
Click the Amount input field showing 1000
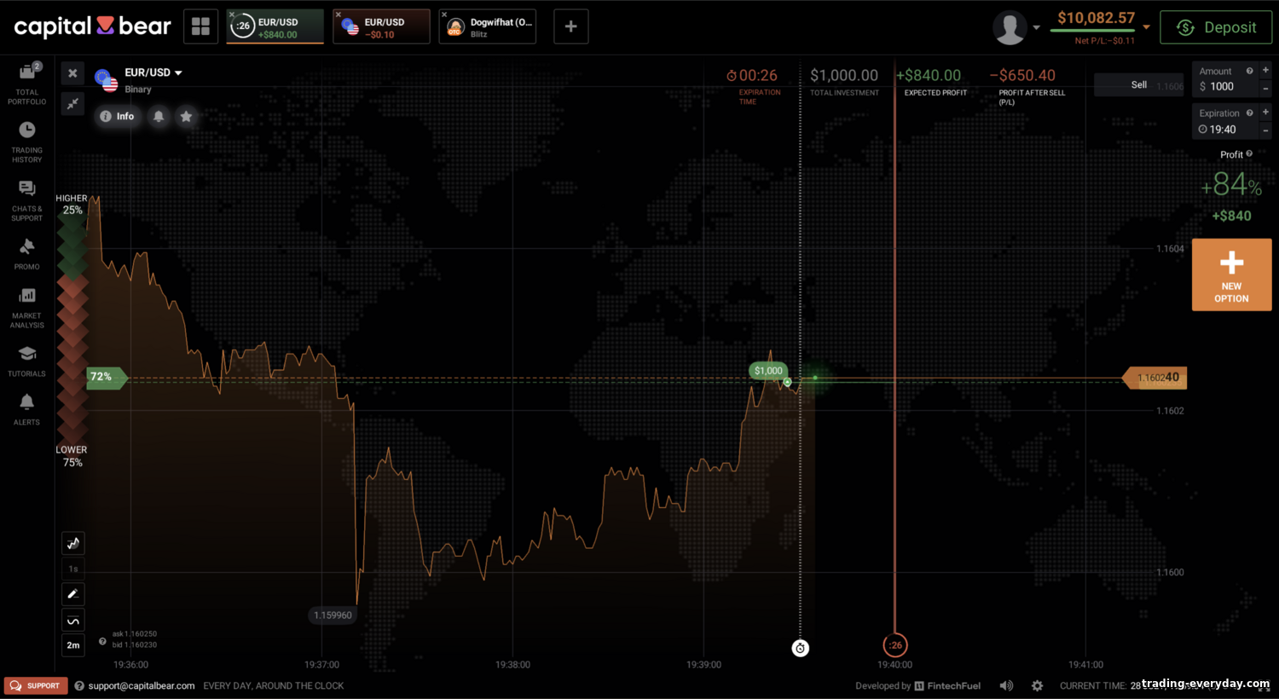(x=1225, y=86)
